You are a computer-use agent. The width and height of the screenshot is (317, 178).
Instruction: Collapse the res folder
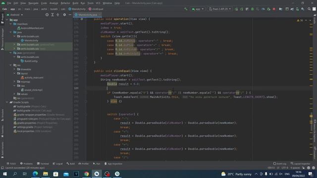(x=11, y=65)
